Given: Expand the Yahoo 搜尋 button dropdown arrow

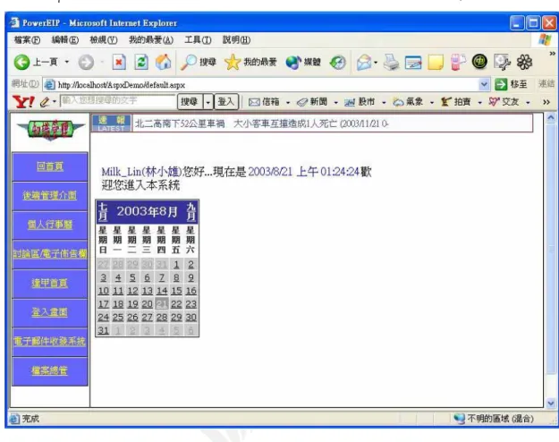Looking at the screenshot, I should tap(208, 102).
